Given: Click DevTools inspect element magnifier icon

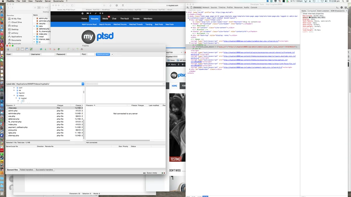Looking at the screenshot, I should point(188,7).
